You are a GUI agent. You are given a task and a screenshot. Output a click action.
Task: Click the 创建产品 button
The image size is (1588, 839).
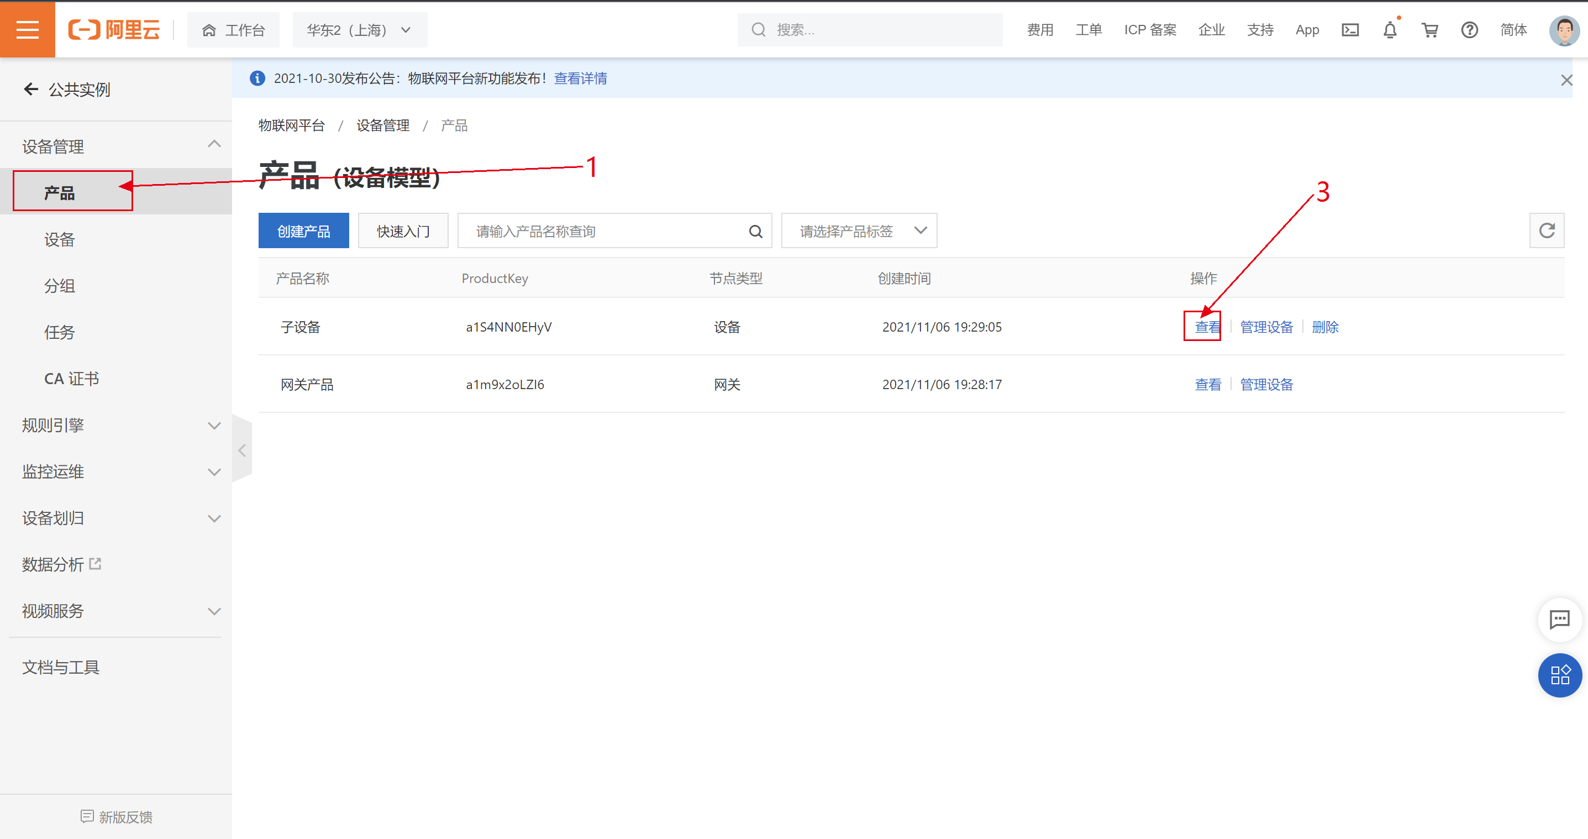click(x=303, y=231)
